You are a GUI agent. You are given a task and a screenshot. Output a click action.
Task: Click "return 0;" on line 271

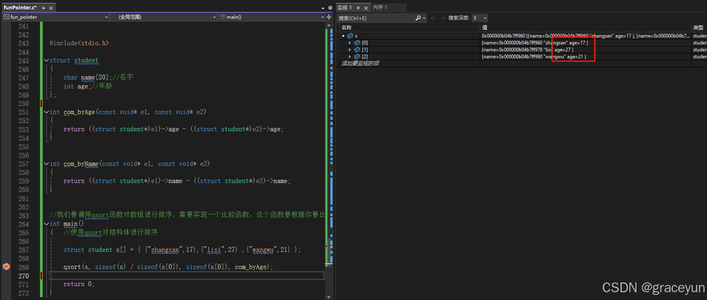coord(79,284)
